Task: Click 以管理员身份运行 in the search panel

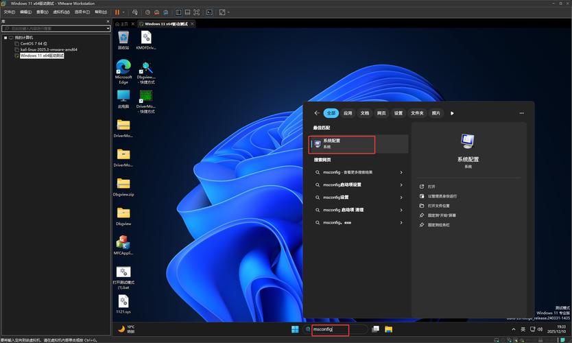Action: 442,196
